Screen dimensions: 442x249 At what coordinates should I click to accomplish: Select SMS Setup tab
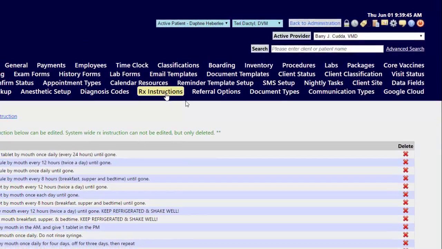click(x=279, y=83)
